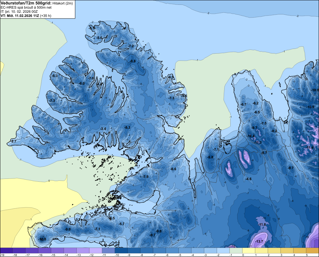Pick the legend swatch between -11 and -10

tap(108, 251)
